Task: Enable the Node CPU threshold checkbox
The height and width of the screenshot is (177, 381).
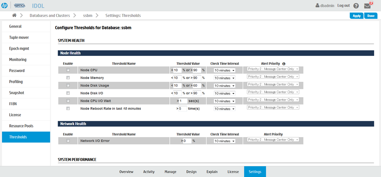Action: 68,70
